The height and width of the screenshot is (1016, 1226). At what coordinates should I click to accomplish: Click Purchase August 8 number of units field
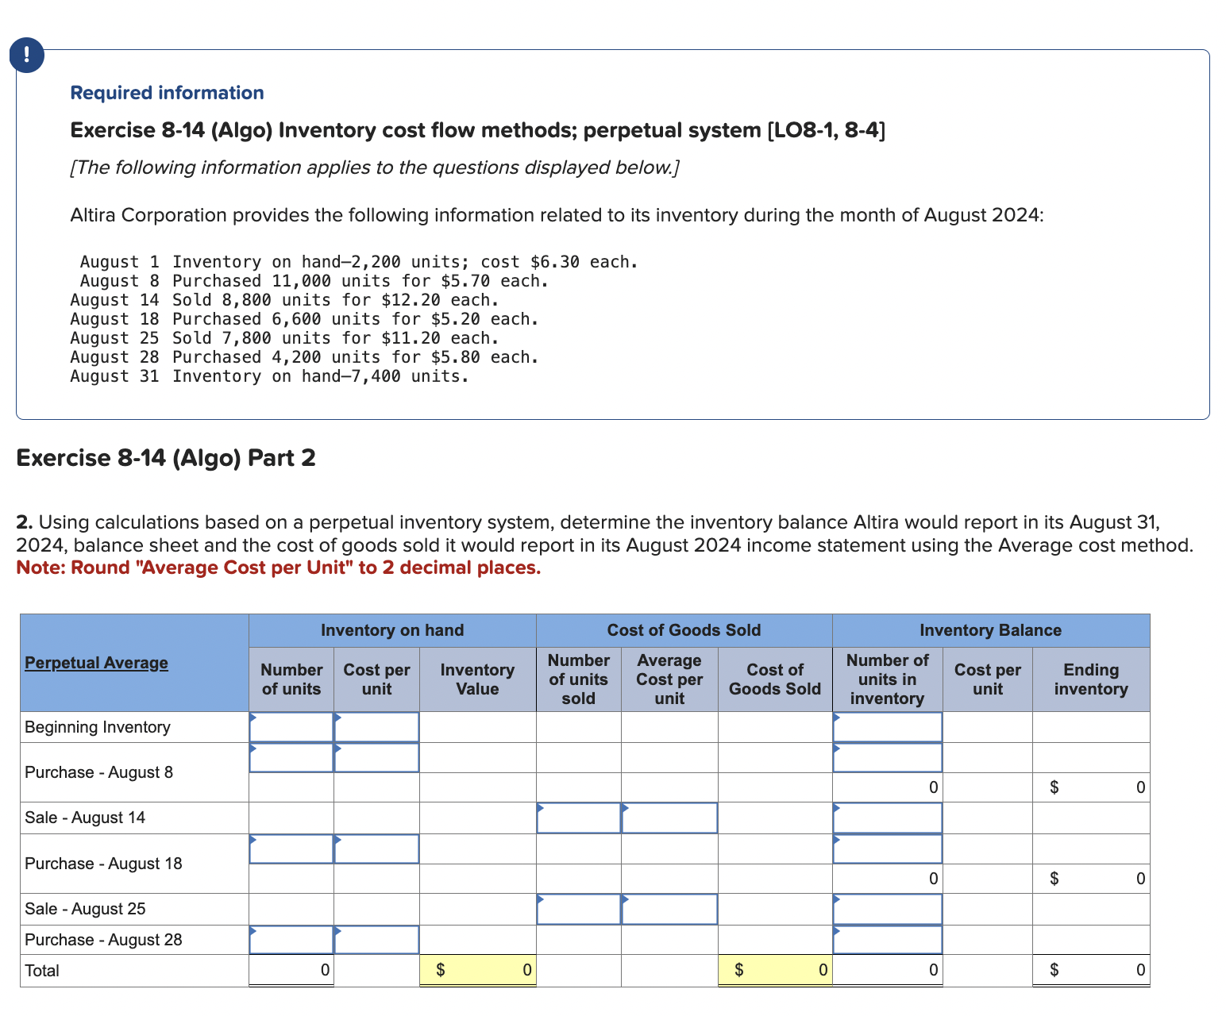tap(291, 757)
